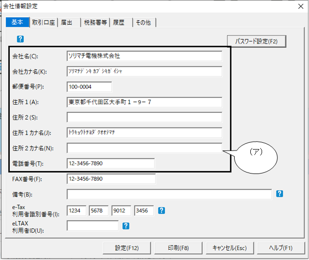The image size is (309, 260).
Task: Edit the e-Tax box containing 3456
Action: [x=144, y=211]
